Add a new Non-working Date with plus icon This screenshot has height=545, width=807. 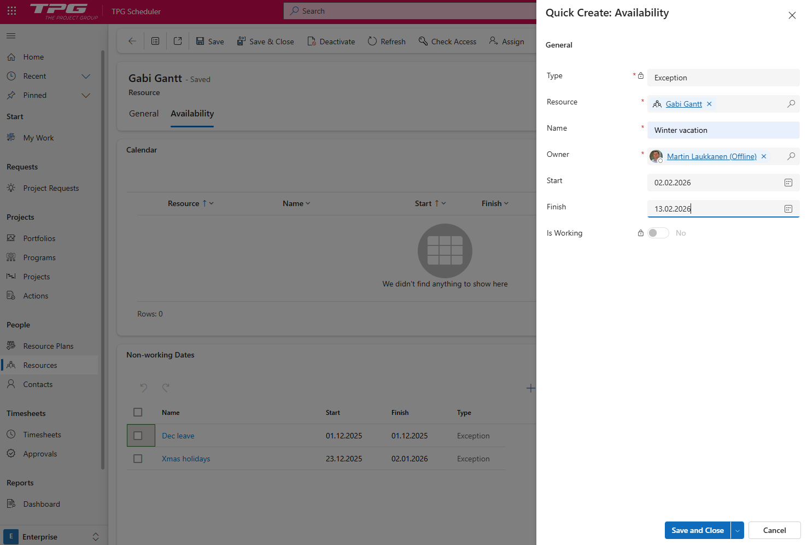(530, 388)
